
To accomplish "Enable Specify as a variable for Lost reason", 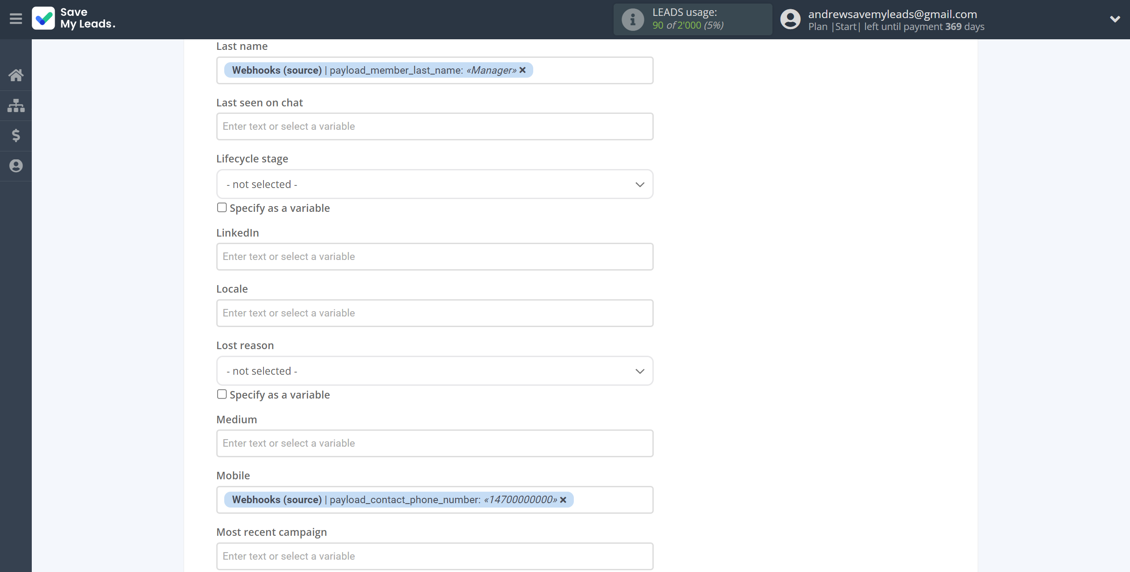I will [x=222, y=394].
